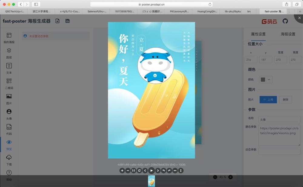This screenshot has width=303, height=187.
Task: Open the 代码 code panel
Action: pos(9,130)
